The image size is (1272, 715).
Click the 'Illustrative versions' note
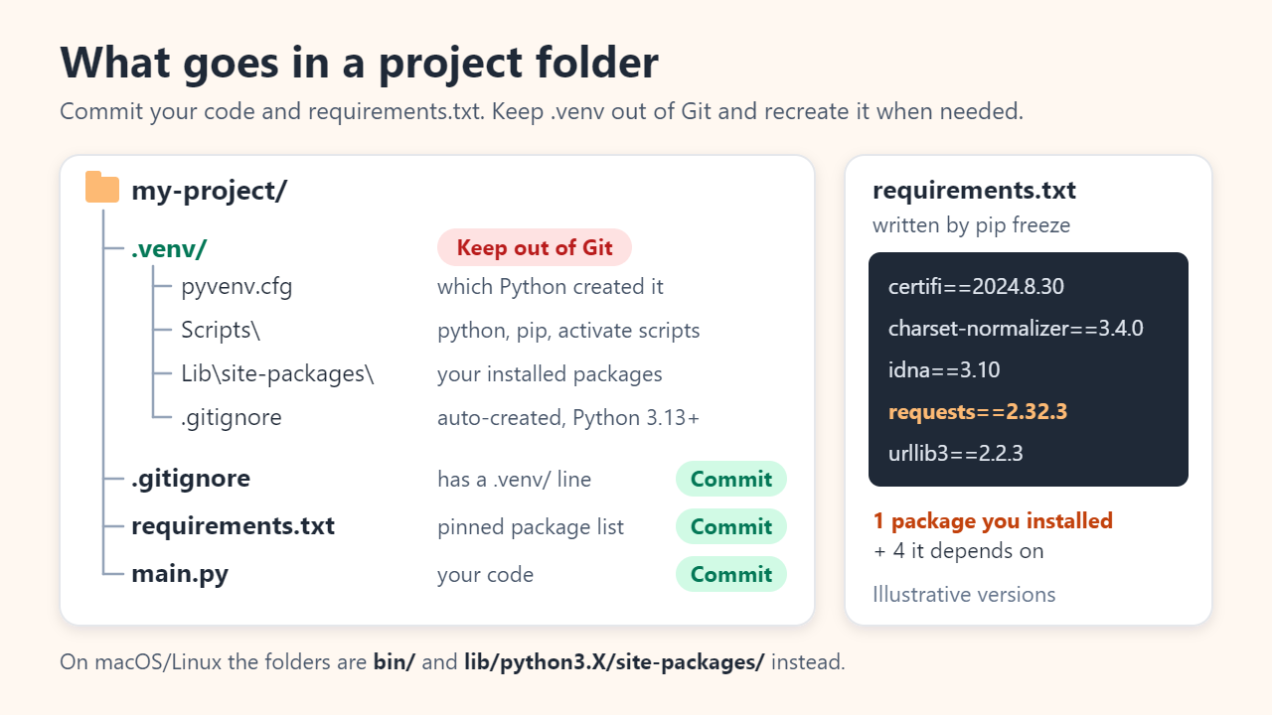click(964, 594)
